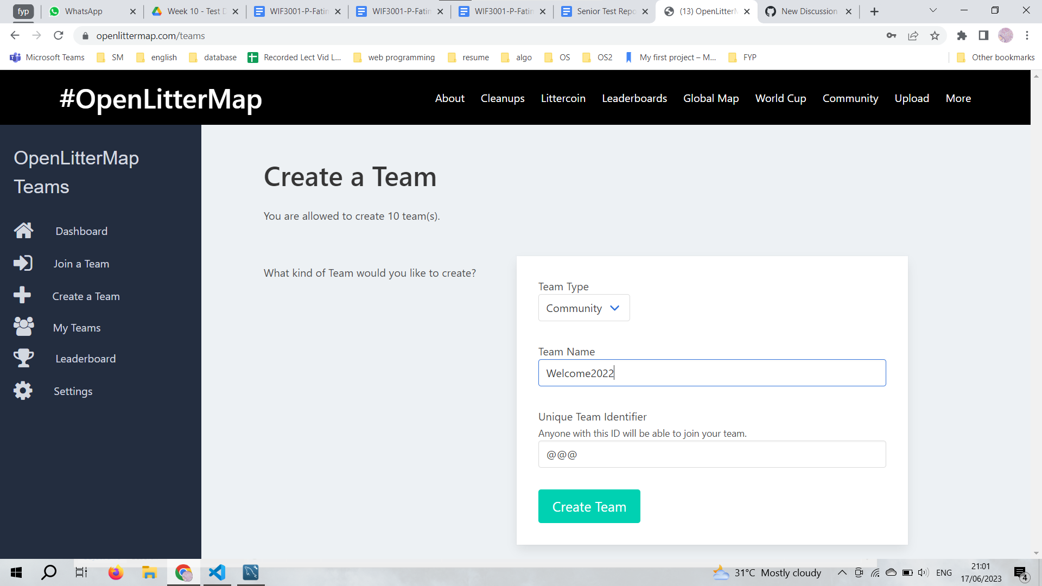This screenshot has height=586, width=1042.
Task: Click the Join a Team arrow icon
Action: pos(23,263)
